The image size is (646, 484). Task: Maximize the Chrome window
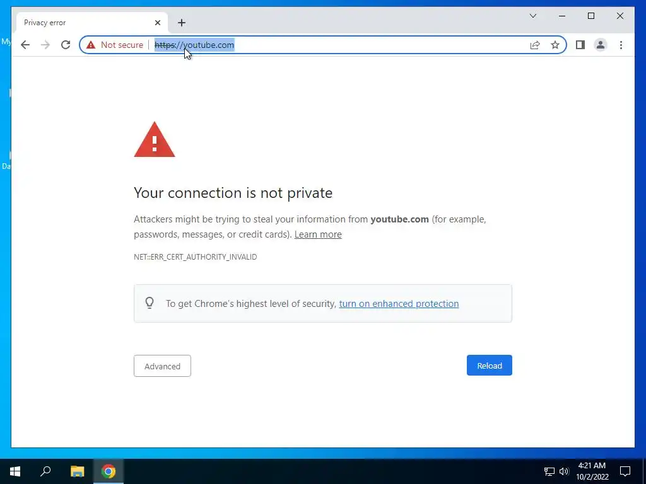[590, 16]
